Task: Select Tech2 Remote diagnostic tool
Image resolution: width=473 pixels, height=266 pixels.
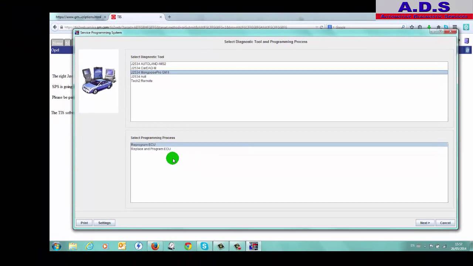Action: pyautogui.click(x=289, y=81)
